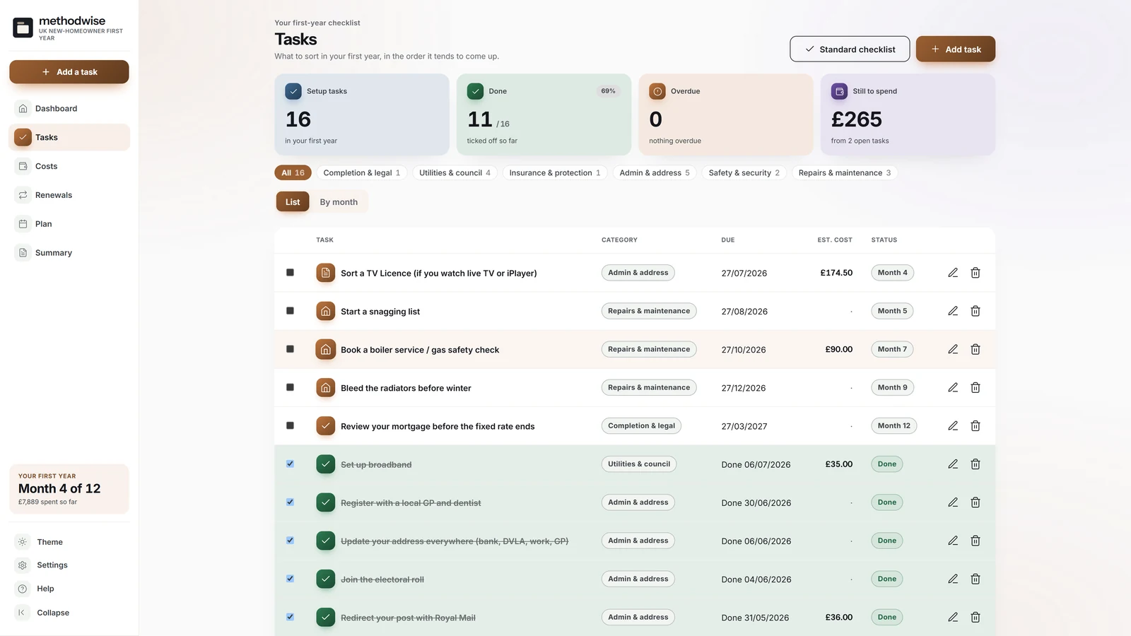Click the methodwise logo icon
The width and height of the screenshot is (1131, 636).
coord(23,28)
